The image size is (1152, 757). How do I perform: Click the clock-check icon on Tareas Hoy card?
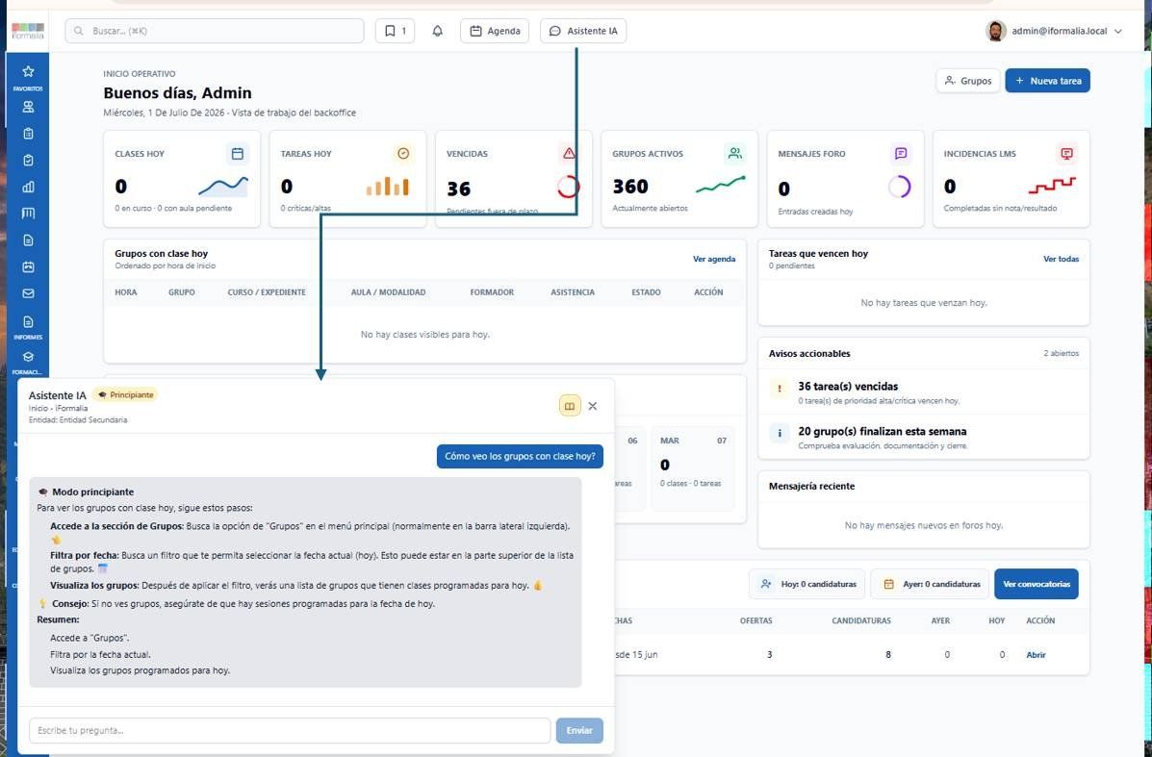(403, 154)
